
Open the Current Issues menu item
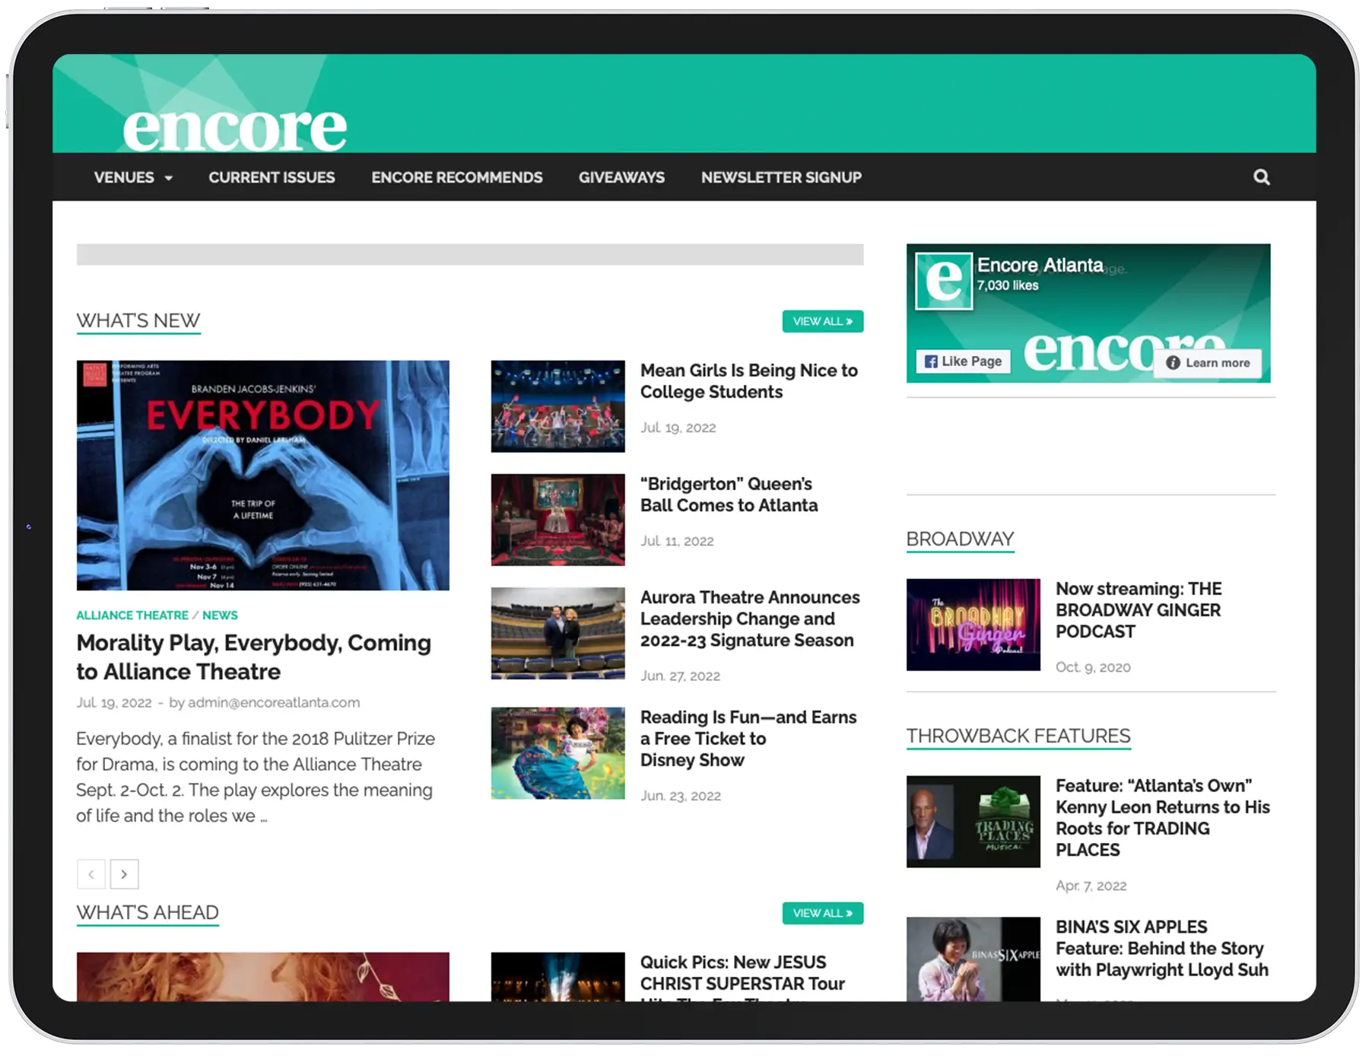tap(272, 177)
